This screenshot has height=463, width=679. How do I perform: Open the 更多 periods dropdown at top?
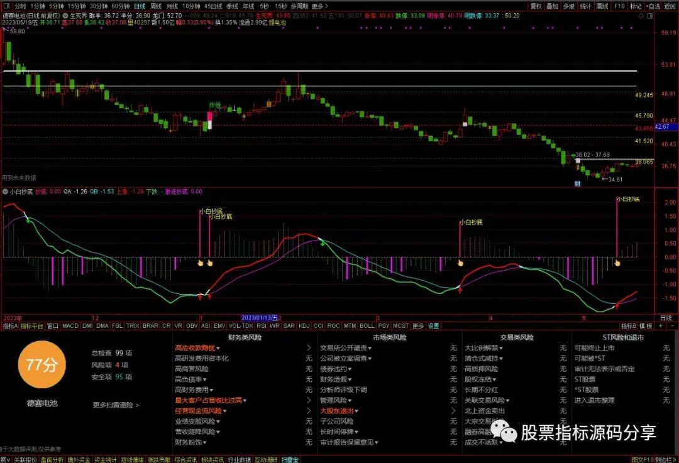(319, 6)
